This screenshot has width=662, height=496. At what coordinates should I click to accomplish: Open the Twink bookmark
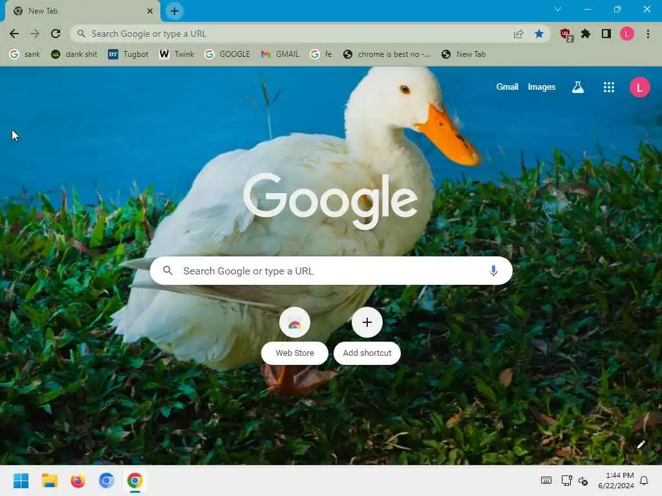176,54
